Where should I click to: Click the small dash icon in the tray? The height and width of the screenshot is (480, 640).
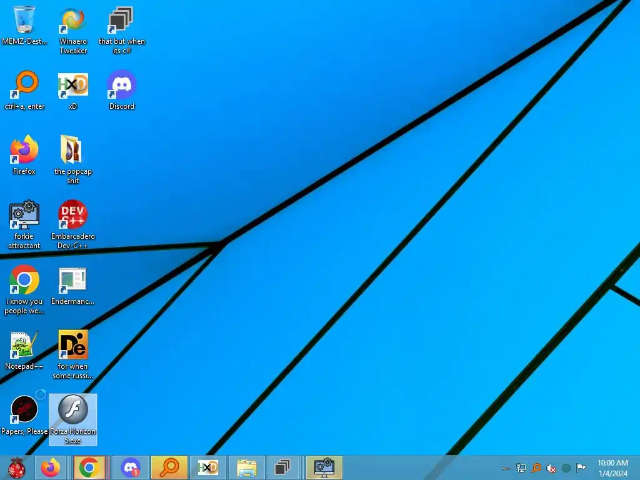coord(506,469)
